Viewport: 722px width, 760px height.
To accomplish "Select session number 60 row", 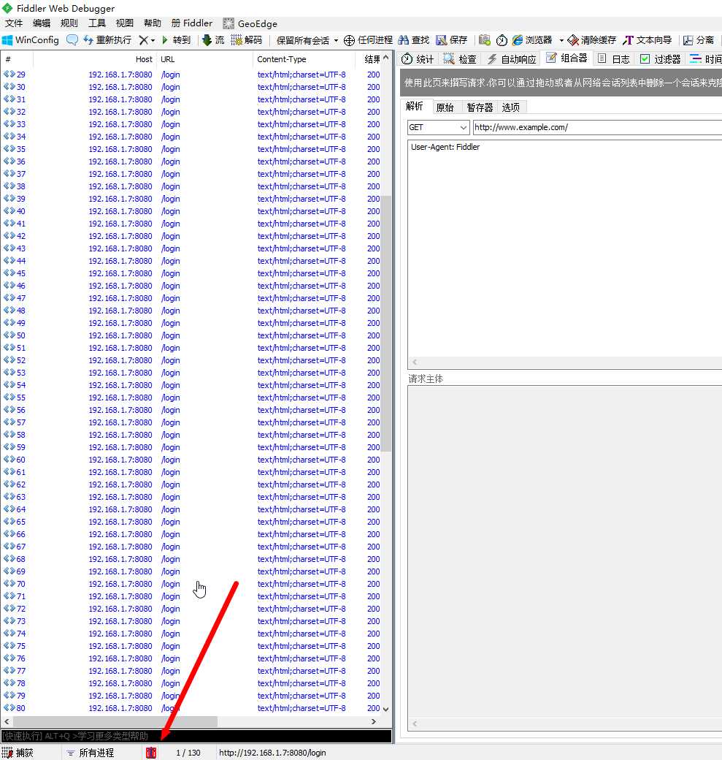I will click(191, 460).
